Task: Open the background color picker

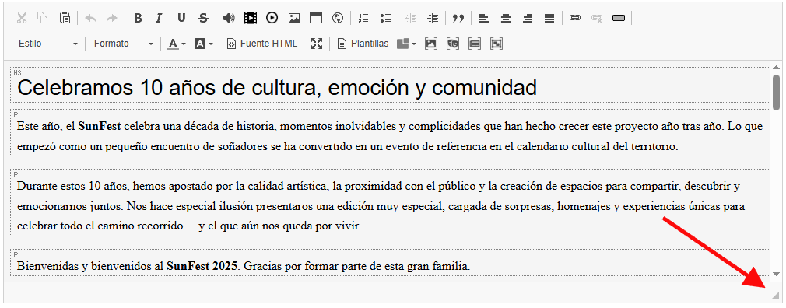Action: click(204, 44)
